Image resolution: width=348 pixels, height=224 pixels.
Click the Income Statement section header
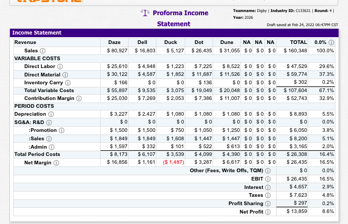pos(174,33)
